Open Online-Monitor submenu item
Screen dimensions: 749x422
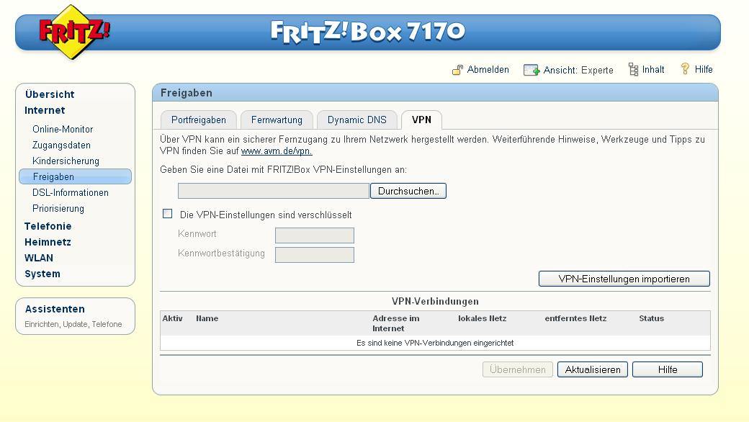[63, 130]
